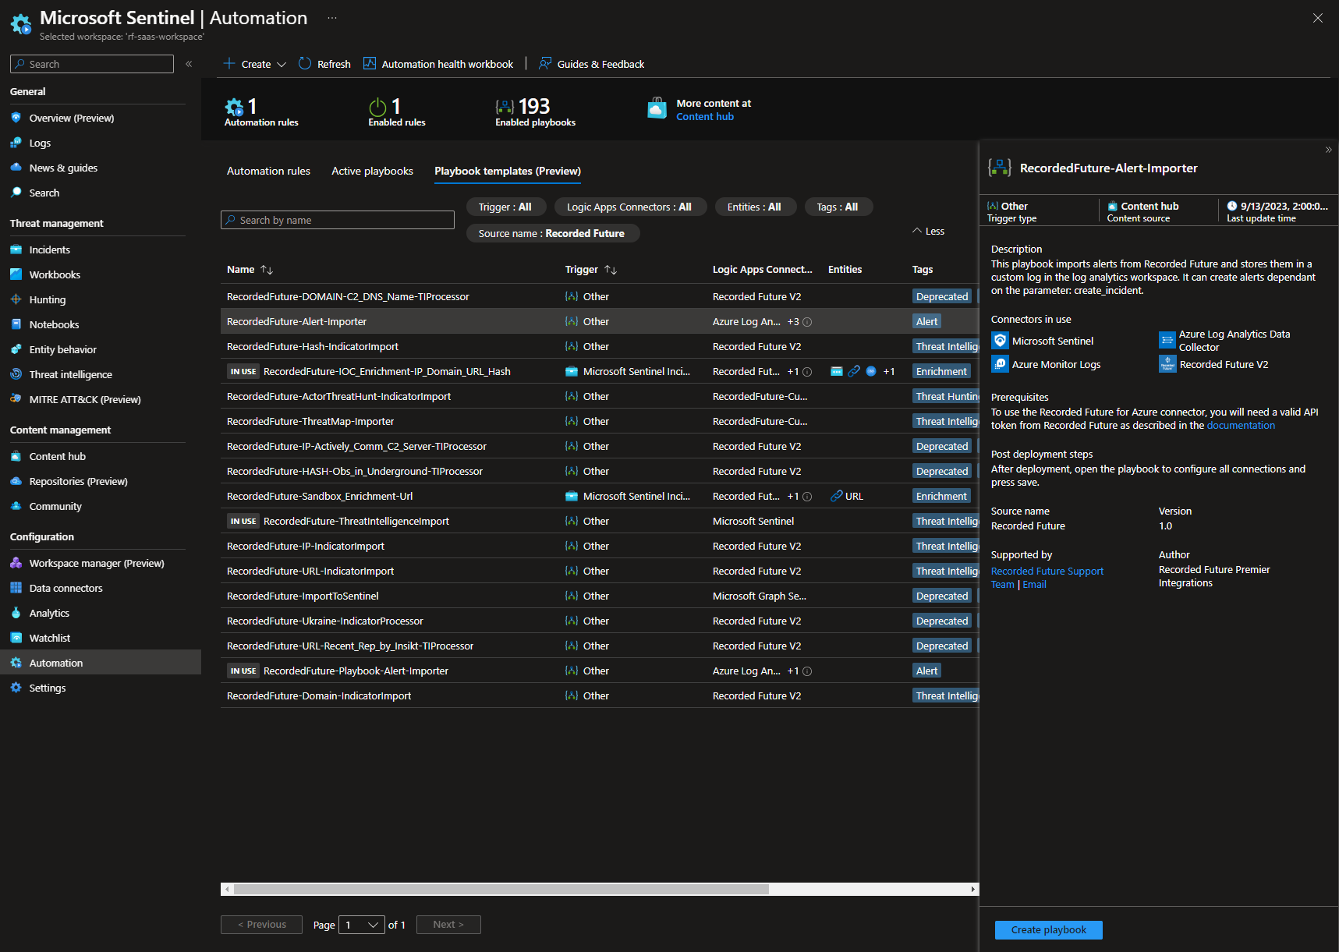Screen dimensions: 1339x952
Task: Open the page number dropdown
Action: 363,925
